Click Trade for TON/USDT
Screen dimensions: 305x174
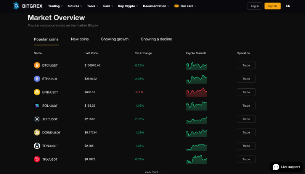[246, 146]
